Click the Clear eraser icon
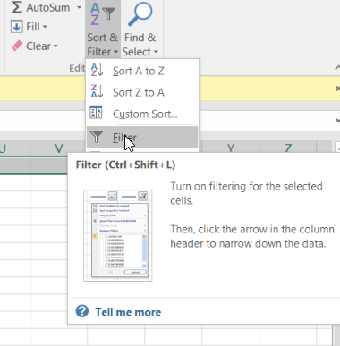This screenshot has height=346, width=340. pos(17,46)
